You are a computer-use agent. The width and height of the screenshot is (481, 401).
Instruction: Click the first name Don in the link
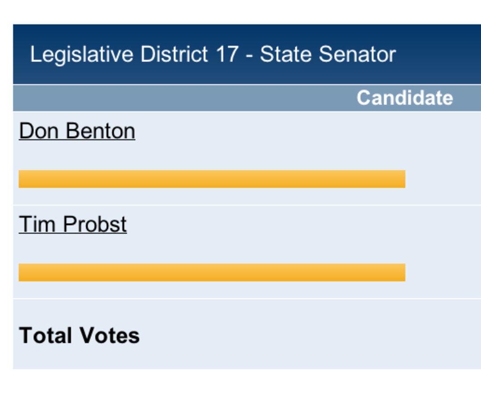pyautogui.click(x=39, y=131)
